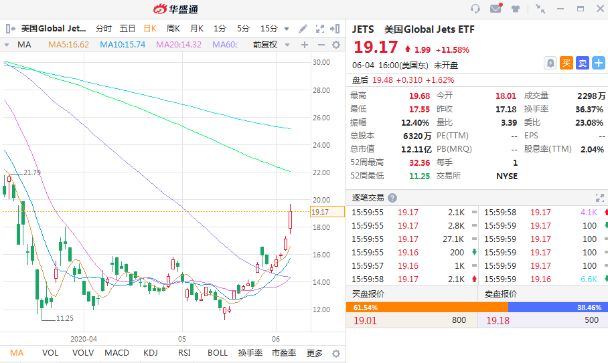This screenshot has height=363, width=608.
Task: Open bottom indicator settings gear
Action: click(336, 354)
